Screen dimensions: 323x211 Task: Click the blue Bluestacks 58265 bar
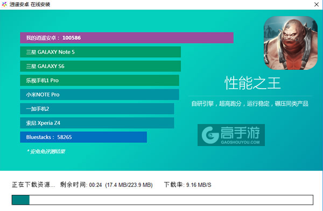point(83,137)
